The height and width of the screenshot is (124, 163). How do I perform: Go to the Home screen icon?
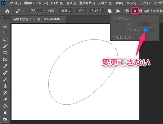[7, 11]
